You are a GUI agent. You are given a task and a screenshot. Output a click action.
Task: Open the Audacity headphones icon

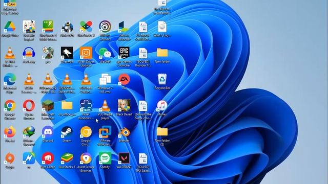coord(29,53)
